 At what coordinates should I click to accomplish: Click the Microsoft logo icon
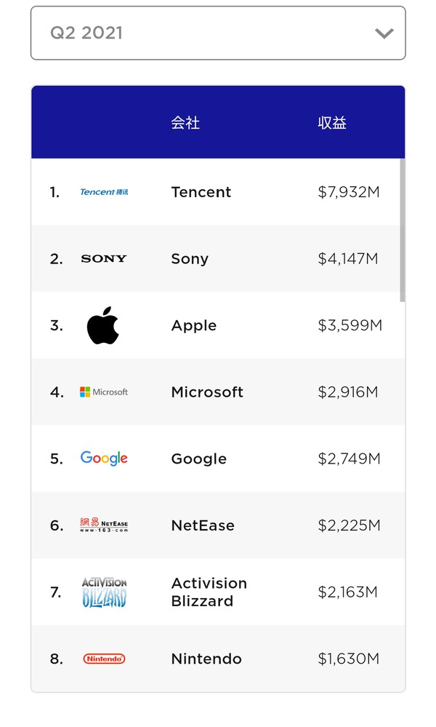coord(104,392)
